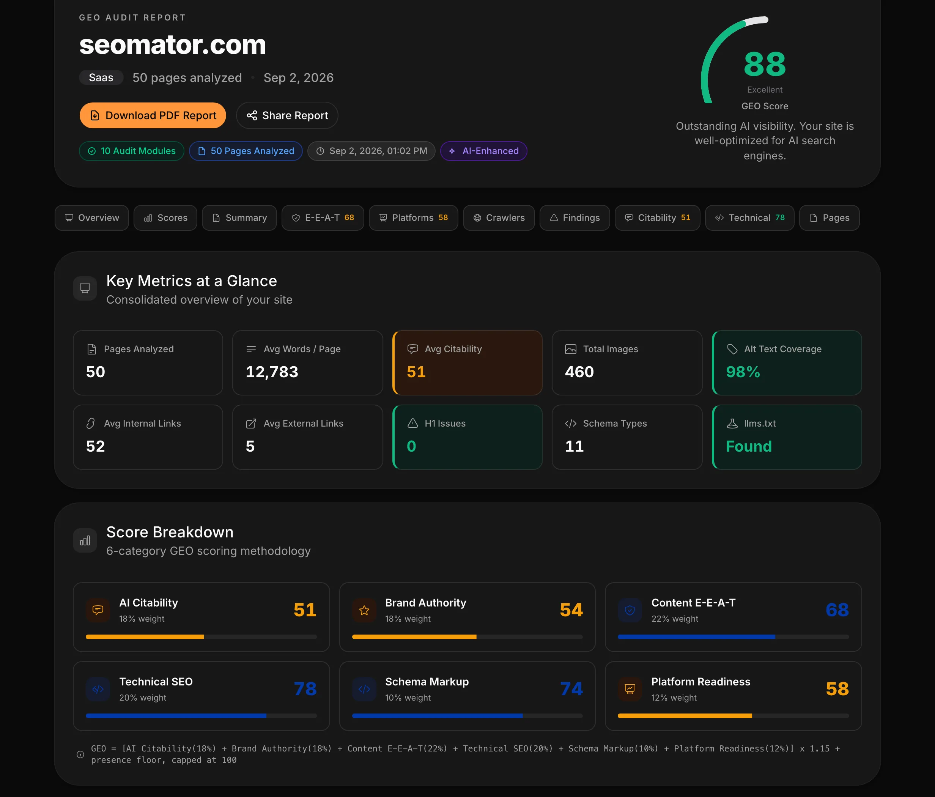935x797 pixels.
Task: Click the AI Citability progress bar
Action: point(201,637)
